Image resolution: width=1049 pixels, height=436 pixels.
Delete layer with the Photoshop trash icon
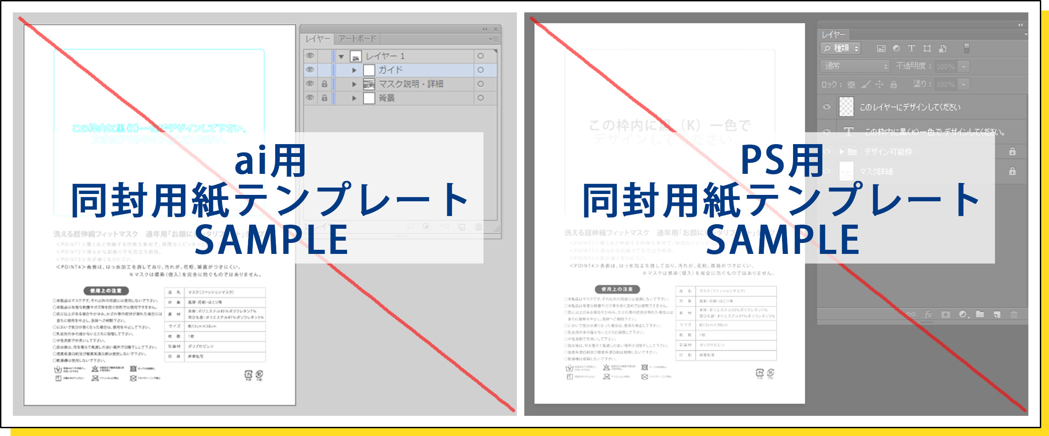1014,314
